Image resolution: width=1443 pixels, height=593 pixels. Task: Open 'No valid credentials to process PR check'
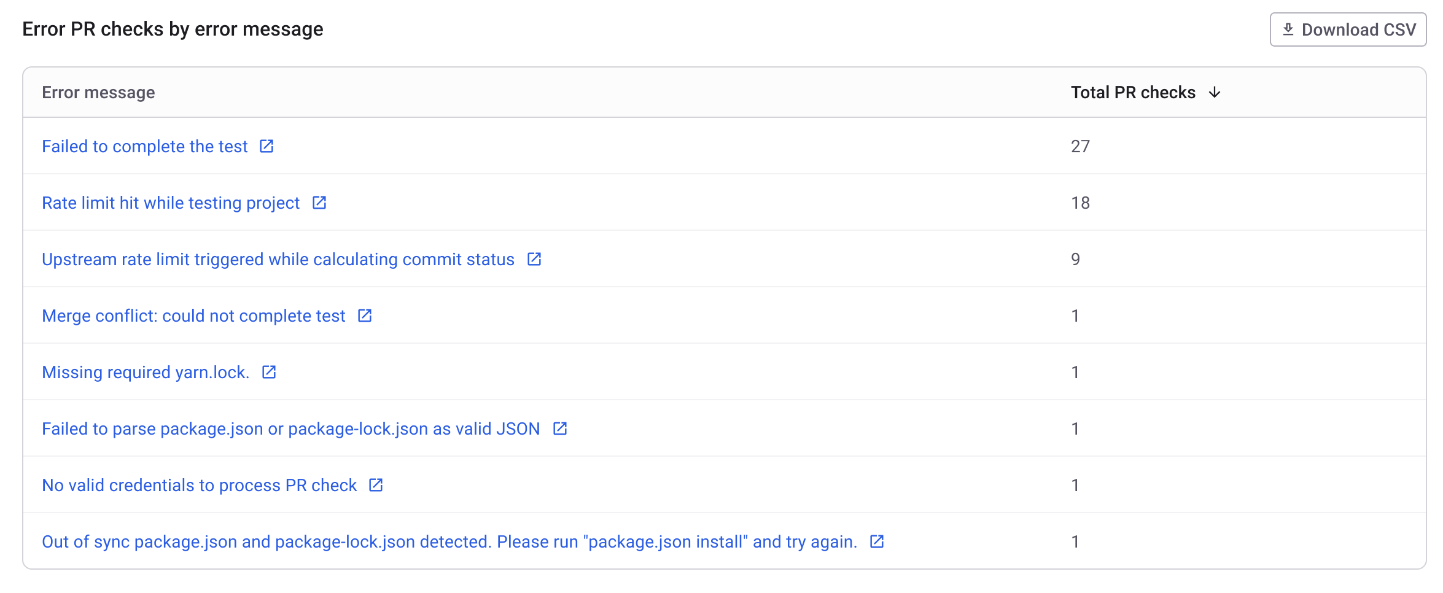[199, 485]
